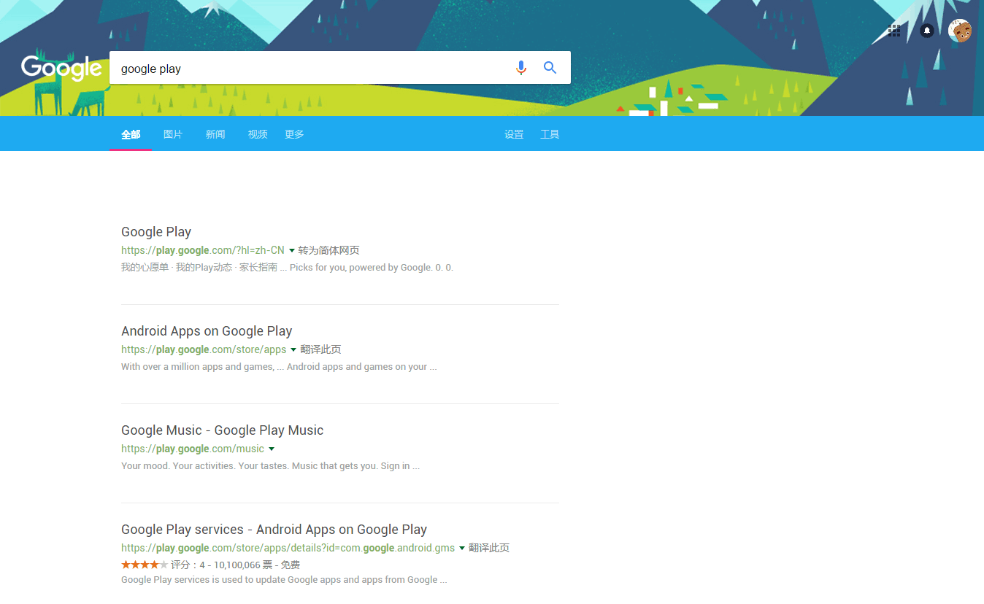
Task: Click 转为简体网页 link
Action: 328,250
